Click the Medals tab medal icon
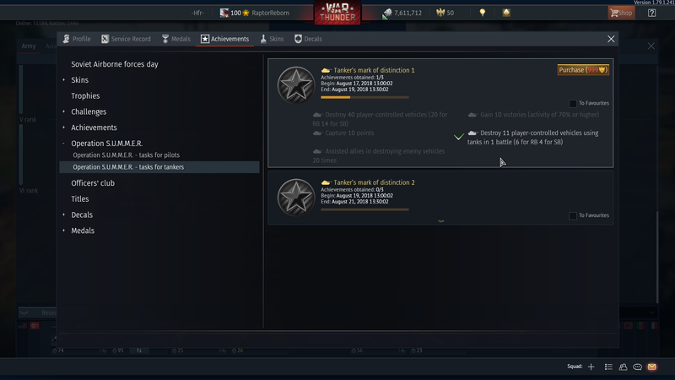This screenshot has width=675, height=380. (165, 39)
